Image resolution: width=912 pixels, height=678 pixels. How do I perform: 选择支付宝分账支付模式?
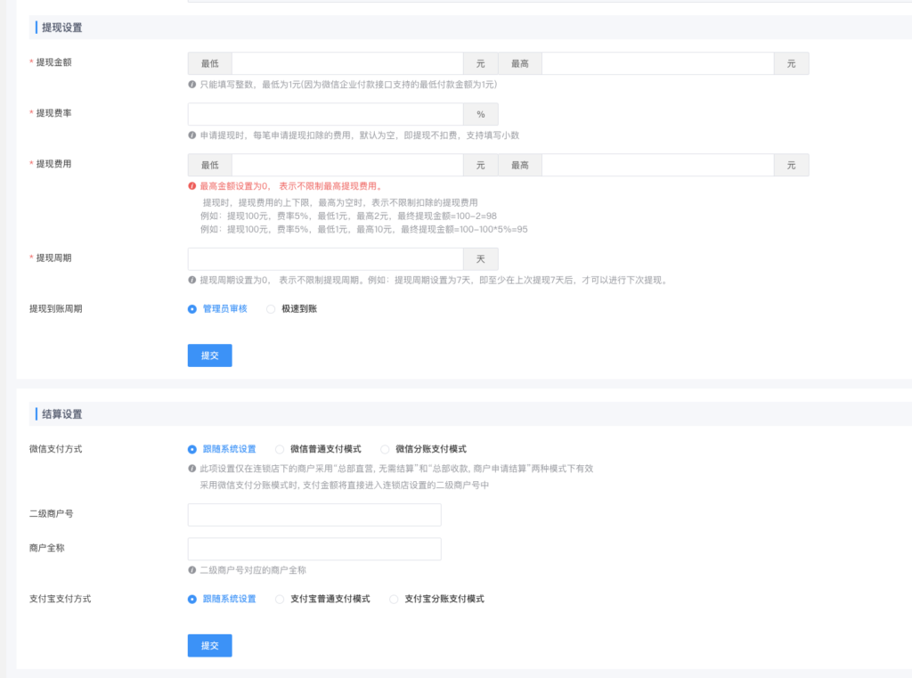click(393, 599)
